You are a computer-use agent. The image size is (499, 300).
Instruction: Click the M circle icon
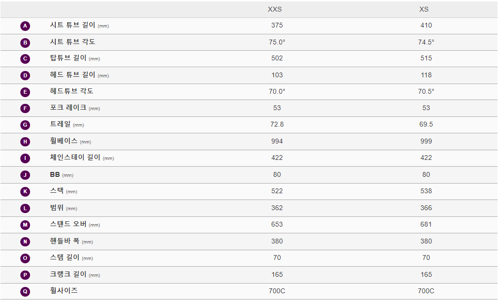coord(25,225)
